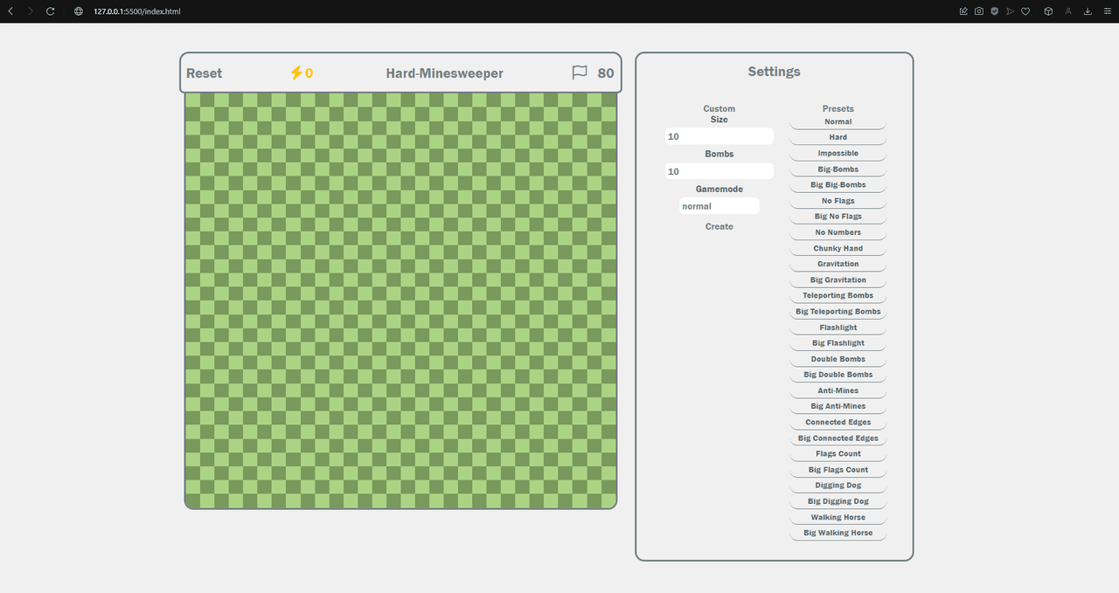Click the flag counter value 80
1119x593 pixels.
(x=606, y=73)
